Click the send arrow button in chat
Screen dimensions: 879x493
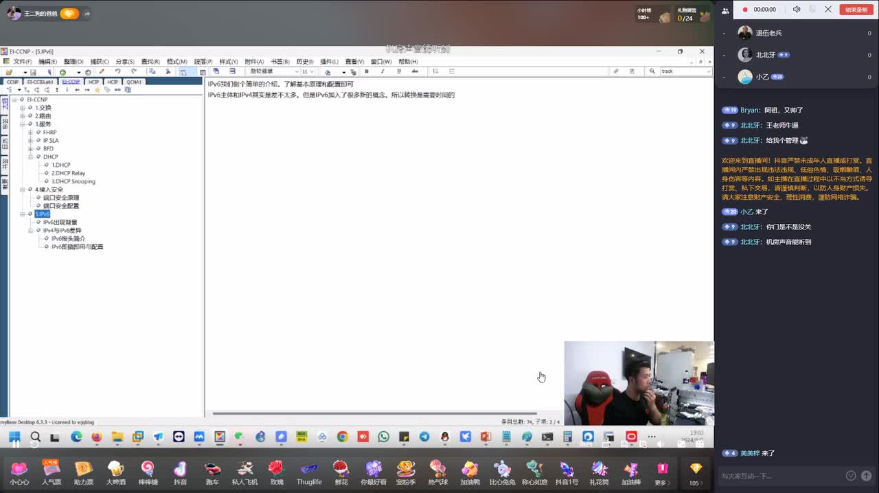tap(866, 475)
